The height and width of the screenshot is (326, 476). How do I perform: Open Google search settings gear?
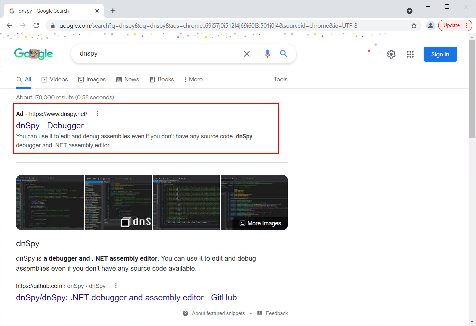(391, 54)
